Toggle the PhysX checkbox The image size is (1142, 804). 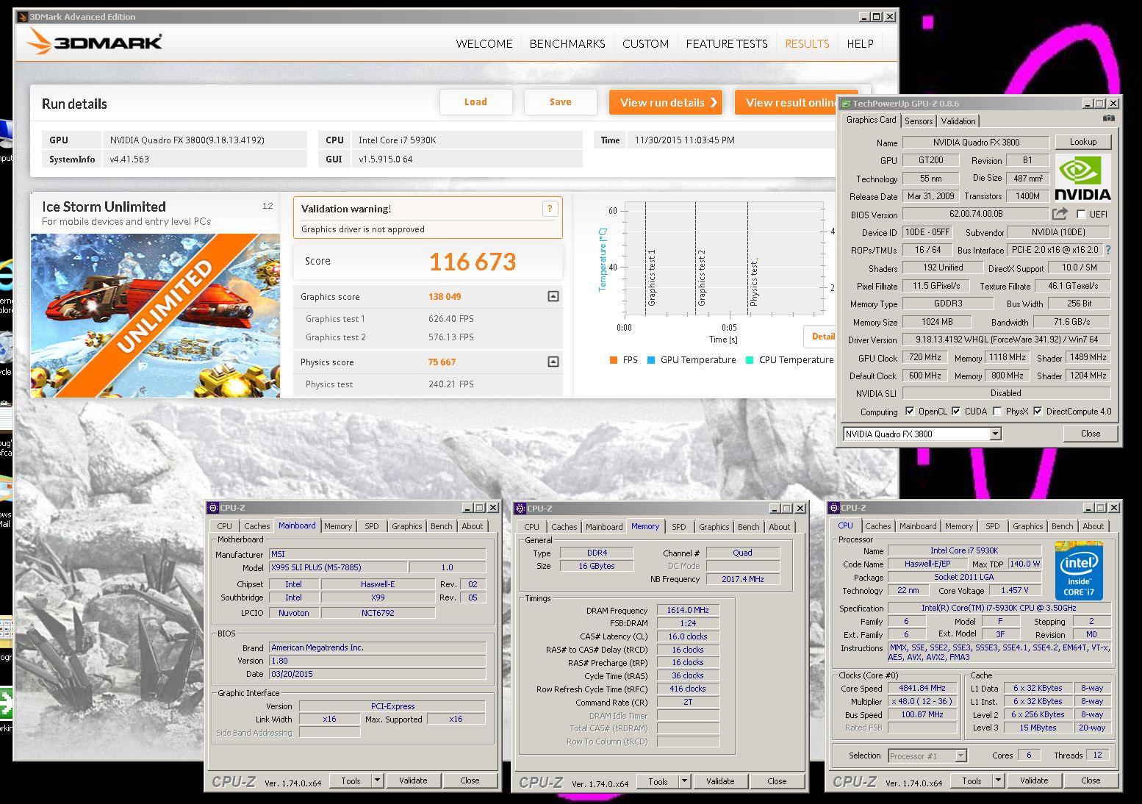[x=997, y=412]
